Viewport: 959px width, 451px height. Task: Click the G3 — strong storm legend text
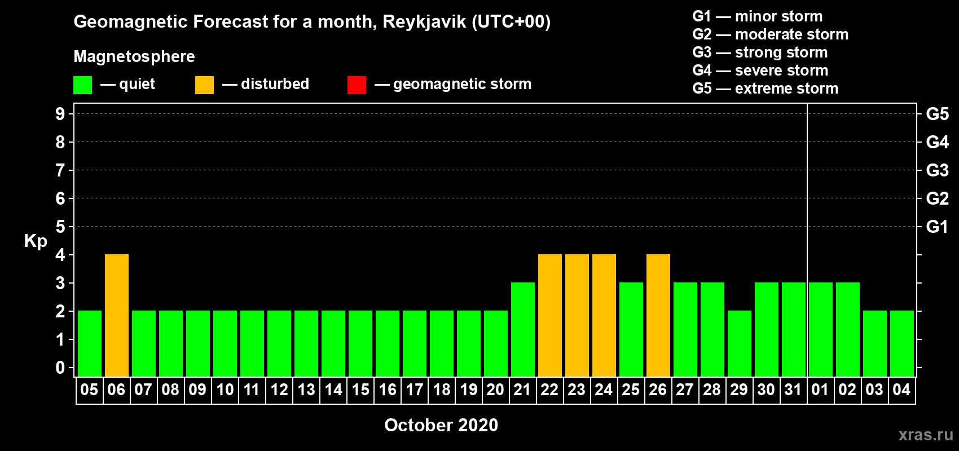tap(760, 52)
